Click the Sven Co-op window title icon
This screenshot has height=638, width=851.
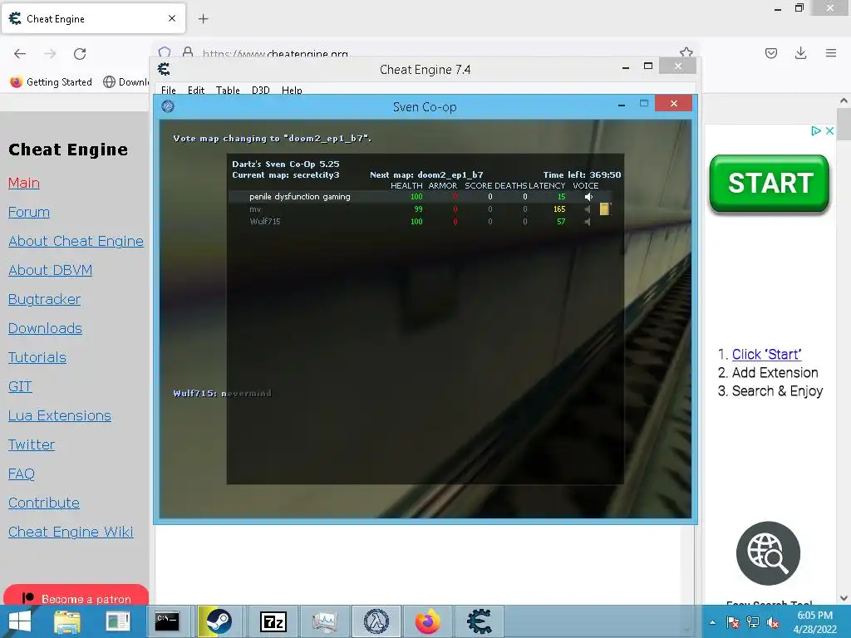[x=168, y=106]
